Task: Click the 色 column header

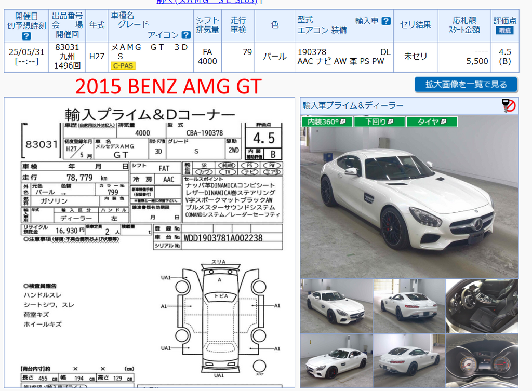Action: click(x=274, y=25)
